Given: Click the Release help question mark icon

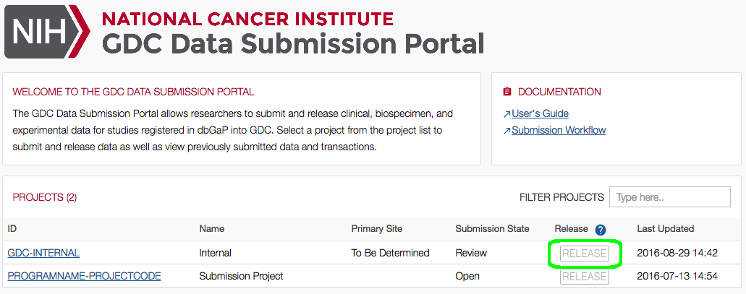Looking at the screenshot, I should [x=600, y=230].
